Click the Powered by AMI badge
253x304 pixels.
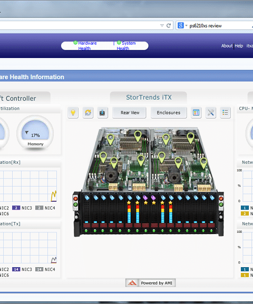151,283
